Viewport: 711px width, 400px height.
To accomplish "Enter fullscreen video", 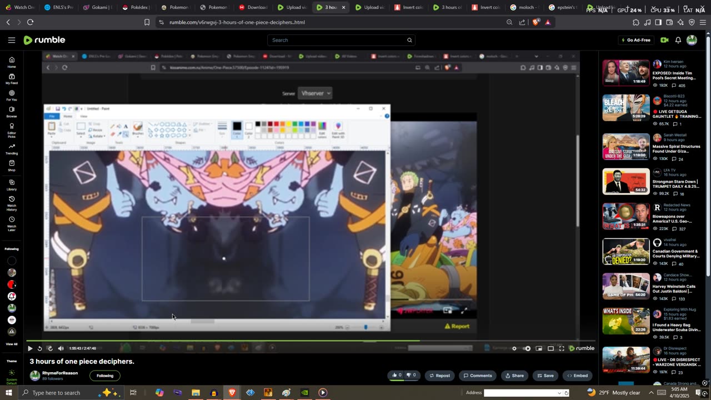I will click(x=562, y=348).
